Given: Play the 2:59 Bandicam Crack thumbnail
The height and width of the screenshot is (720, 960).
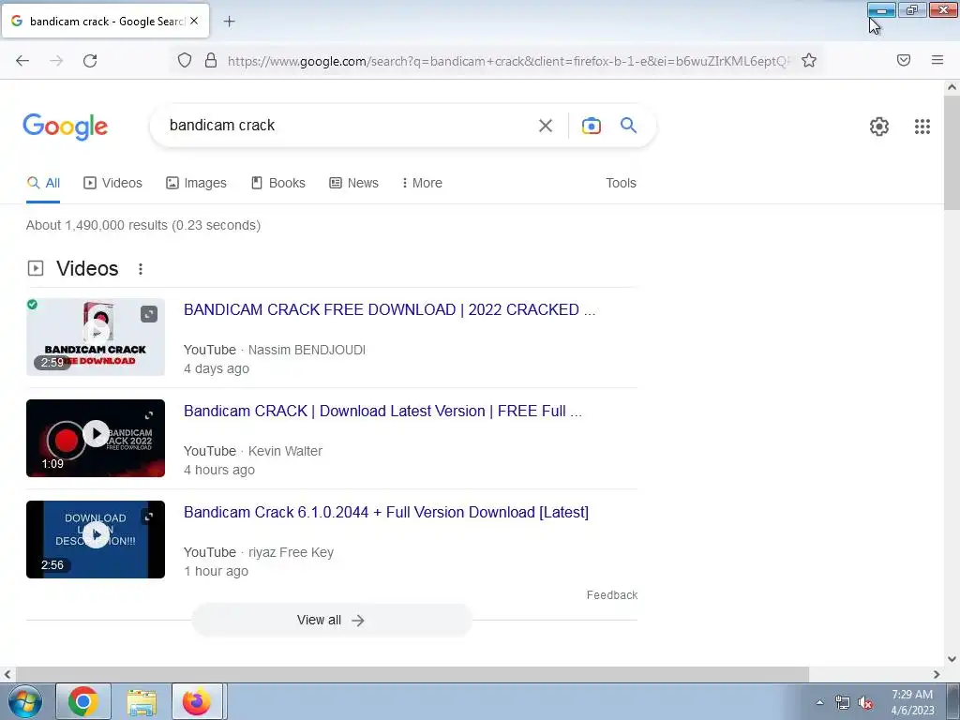Looking at the screenshot, I should (96, 337).
